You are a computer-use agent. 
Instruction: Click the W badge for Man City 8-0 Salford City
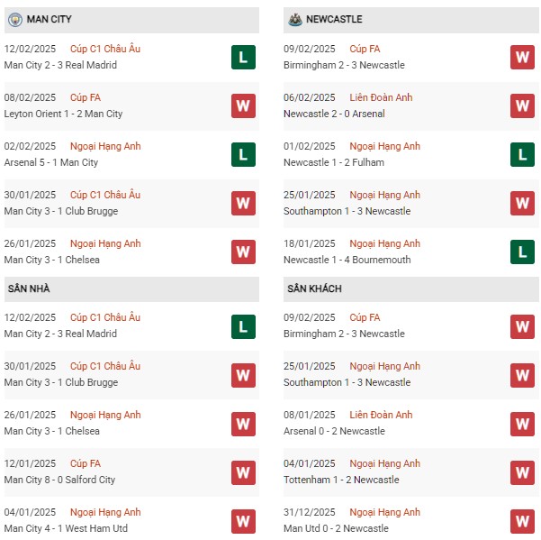[x=243, y=472]
